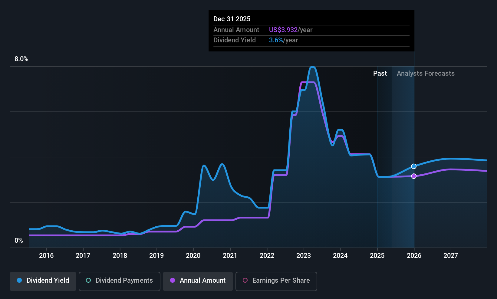The image size is (497, 299).
Task: Click the purple Annual Amount data point marker
Action: 414,176
